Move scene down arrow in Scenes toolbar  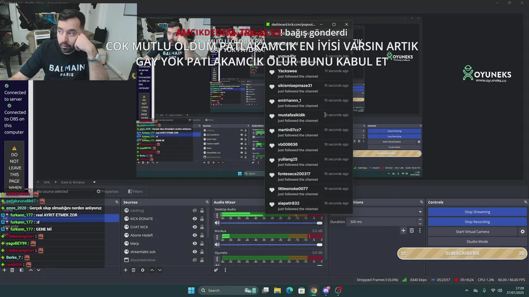[x=38, y=270]
